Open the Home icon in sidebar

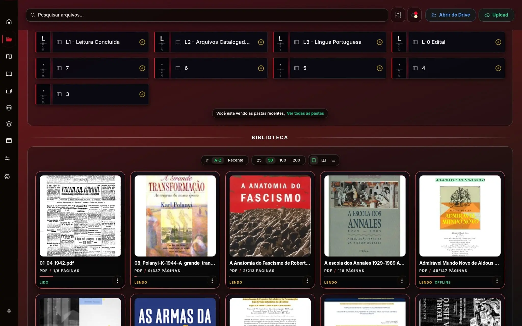(x=9, y=22)
